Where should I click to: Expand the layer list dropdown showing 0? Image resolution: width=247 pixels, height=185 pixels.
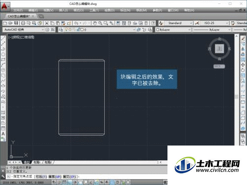134,30
